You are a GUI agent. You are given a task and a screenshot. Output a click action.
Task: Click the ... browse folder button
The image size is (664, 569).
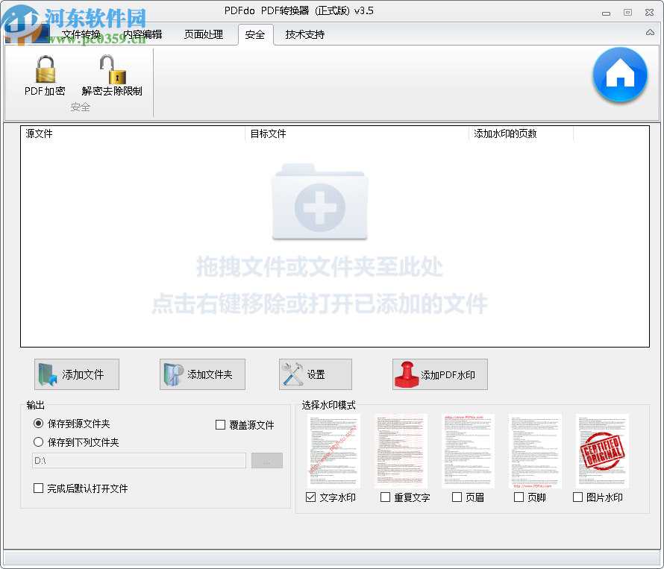coord(266,460)
